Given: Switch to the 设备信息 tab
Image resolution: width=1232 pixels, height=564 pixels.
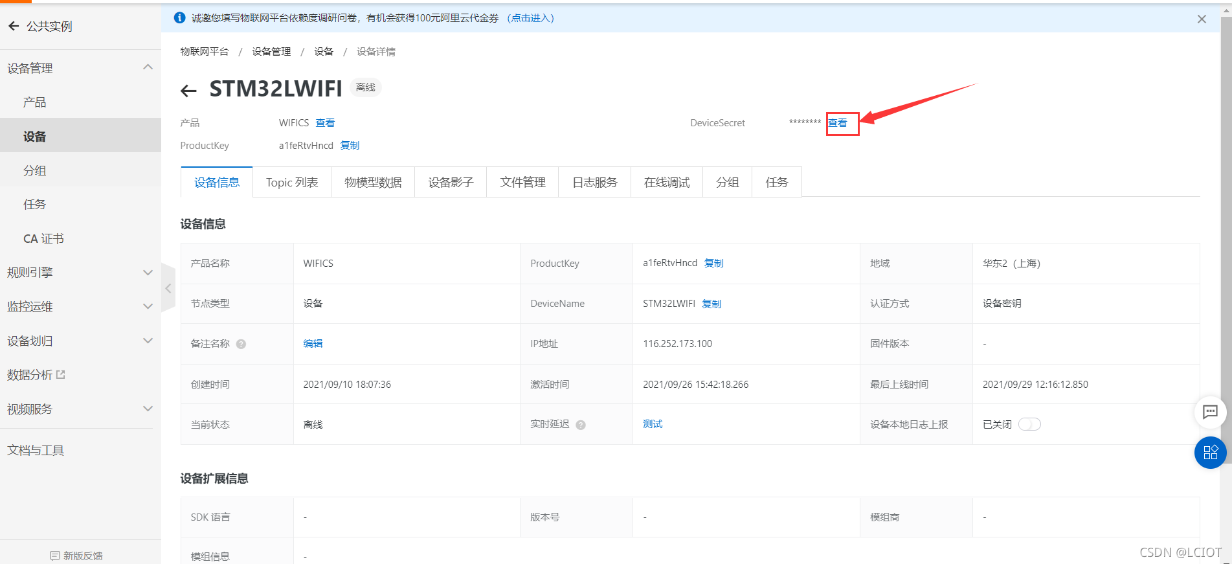Looking at the screenshot, I should click(x=217, y=183).
